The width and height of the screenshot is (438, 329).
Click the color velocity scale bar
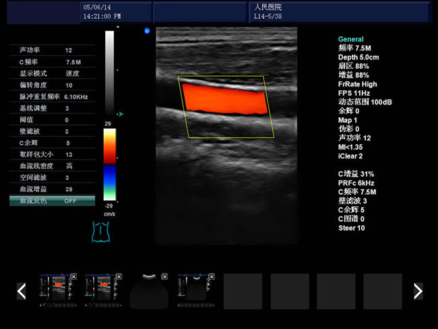pyautogui.click(x=109, y=164)
